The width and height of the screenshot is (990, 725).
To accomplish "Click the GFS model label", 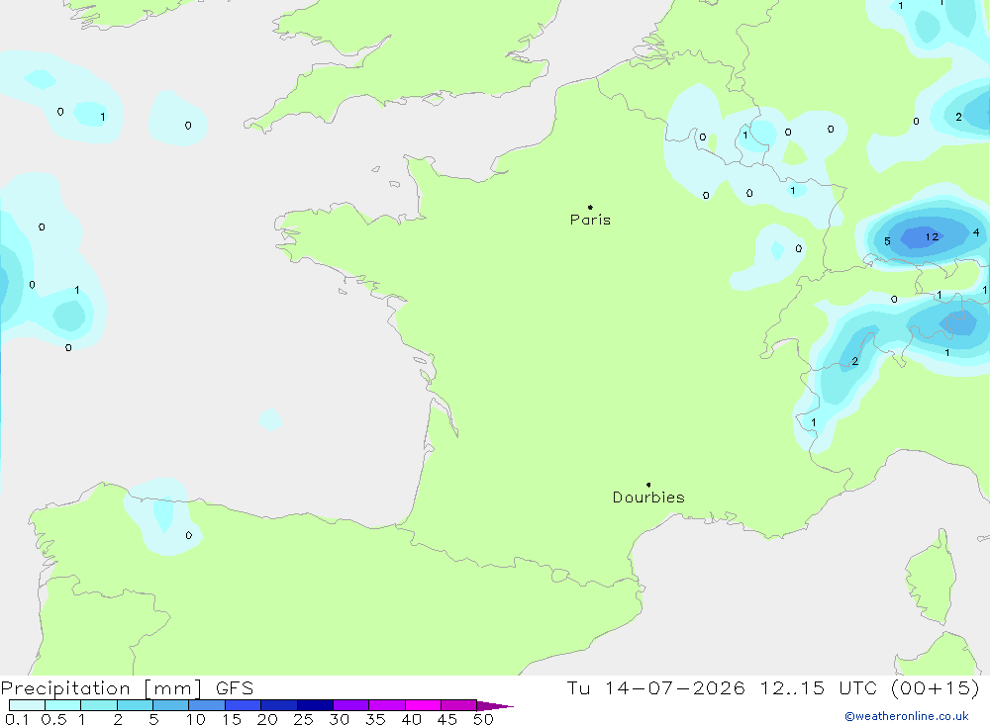I will (235, 687).
